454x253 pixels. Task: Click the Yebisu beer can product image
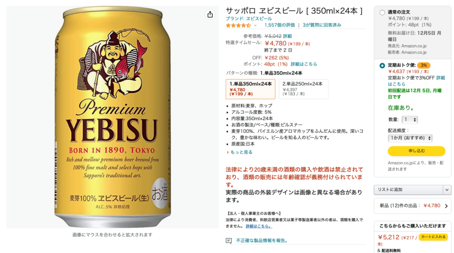tap(113, 117)
